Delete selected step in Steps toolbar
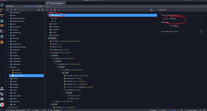Viewport: 207px width, 111px height. pos(58,10)
